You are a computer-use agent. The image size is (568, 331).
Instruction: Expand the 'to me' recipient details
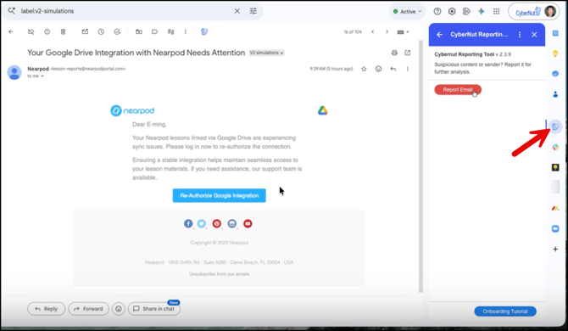click(42, 76)
